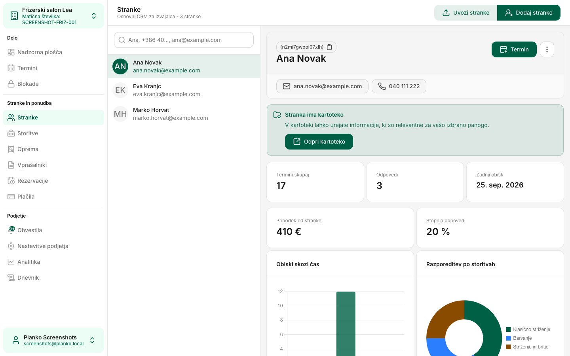
Task: Click the Striženje in britje brown legend swatch
Action: pyautogui.click(x=509, y=347)
